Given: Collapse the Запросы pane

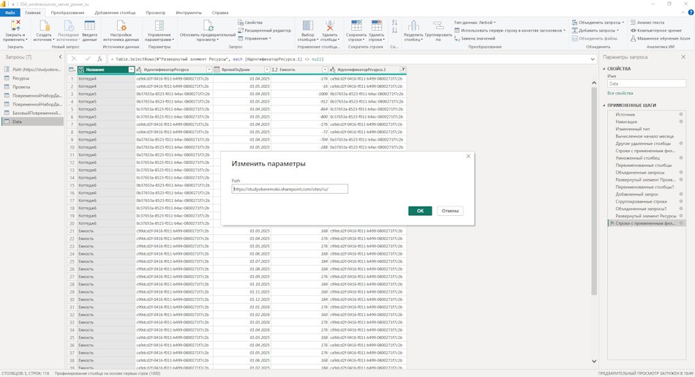Looking at the screenshot, I should pos(60,57).
